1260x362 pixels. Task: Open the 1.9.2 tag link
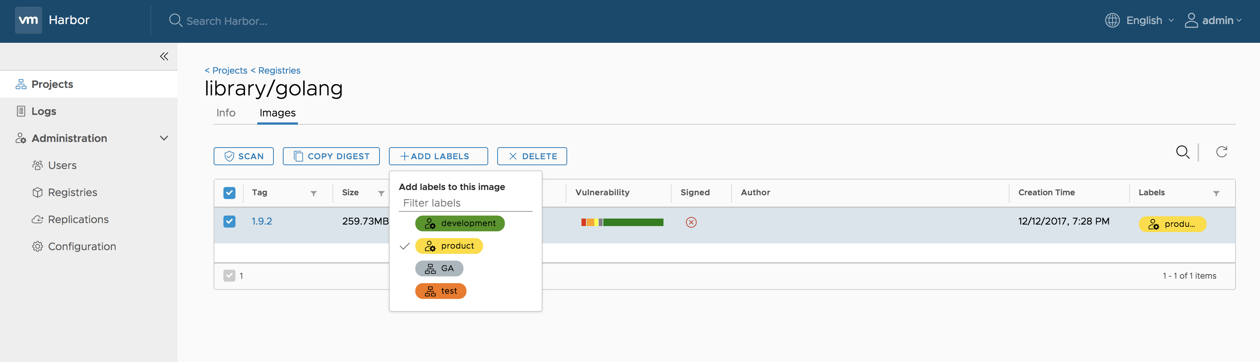point(262,221)
